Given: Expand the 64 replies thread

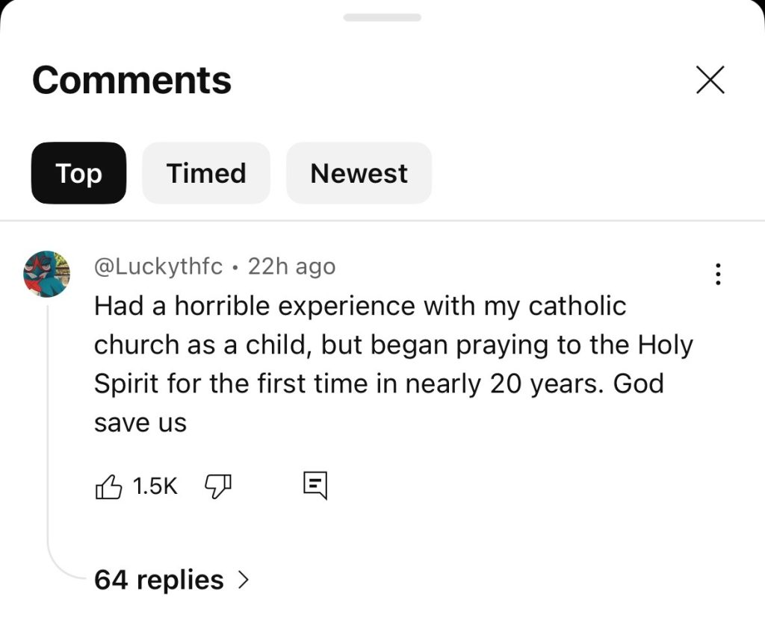Looking at the screenshot, I should coord(159,580).
